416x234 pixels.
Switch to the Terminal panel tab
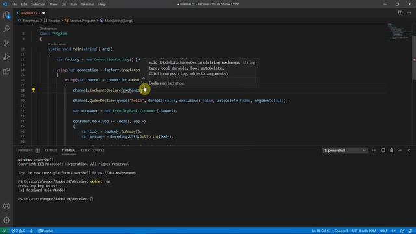(69, 150)
